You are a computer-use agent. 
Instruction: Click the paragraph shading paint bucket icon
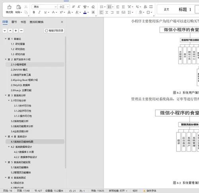click(x=140, y=12)
